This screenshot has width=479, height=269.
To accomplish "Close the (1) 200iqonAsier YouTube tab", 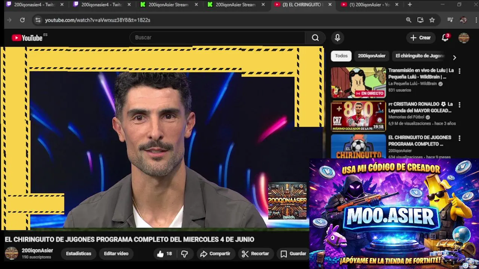I will pyautogui.click(x=397, y=4).
